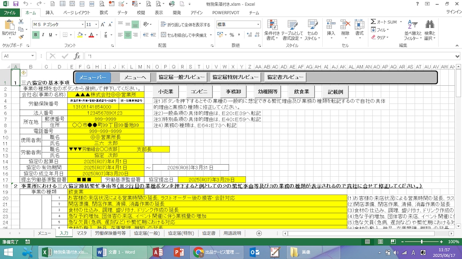
Task: Open Cell Styles (セルのスタイル)
Action: pyautogui.click(x=312, y=30)
